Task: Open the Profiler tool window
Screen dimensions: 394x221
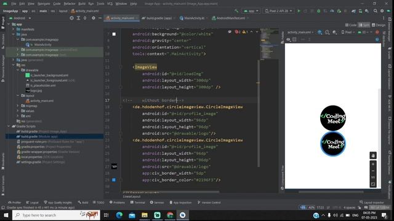Action: click(x=14, y=203)
